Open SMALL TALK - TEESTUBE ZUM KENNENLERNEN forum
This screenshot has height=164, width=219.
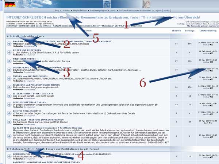tap(38, 120)
